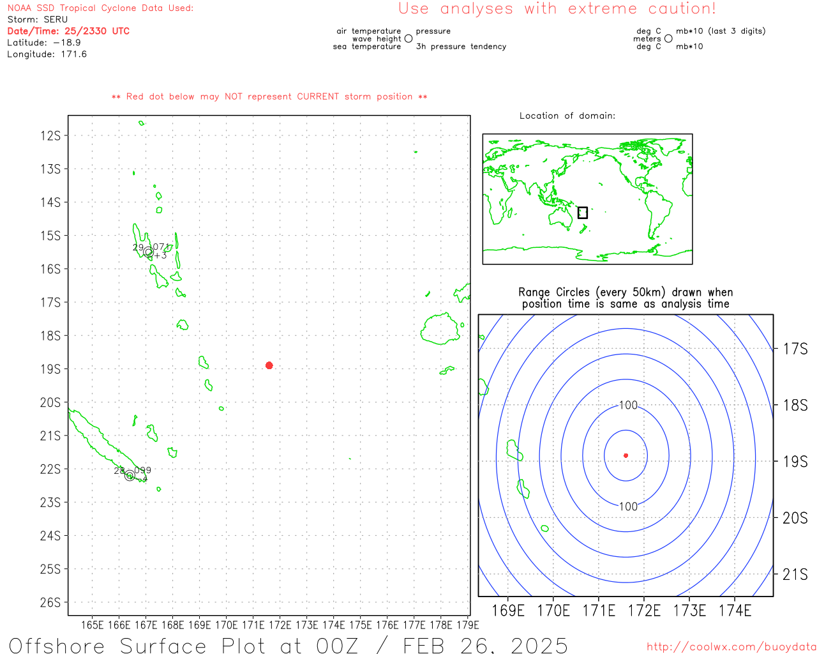Click the 167E longitude label on main map
The height and width of the screenshot is (654, 817).
146,625
